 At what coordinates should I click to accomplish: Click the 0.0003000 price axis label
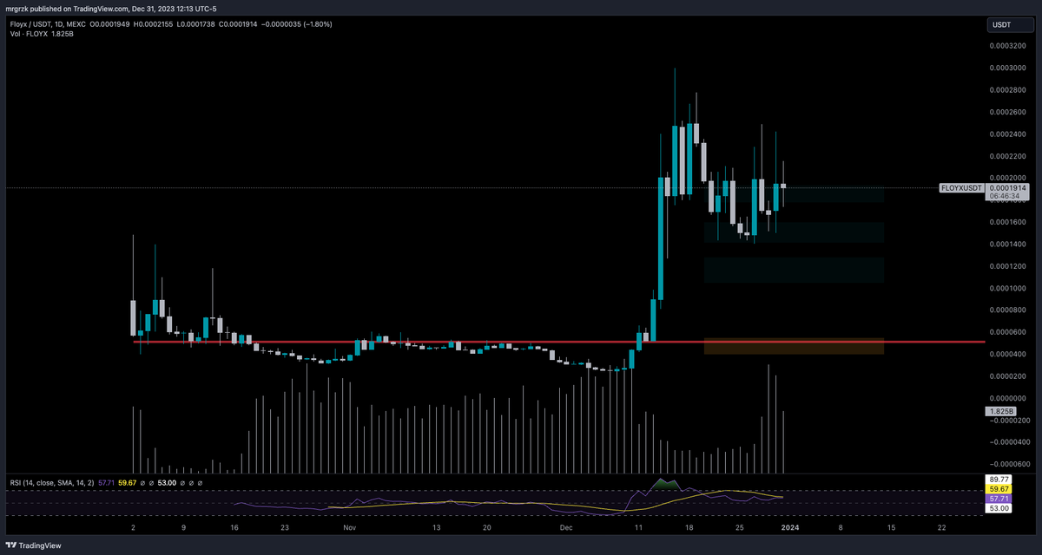(x=1007, y=68)
